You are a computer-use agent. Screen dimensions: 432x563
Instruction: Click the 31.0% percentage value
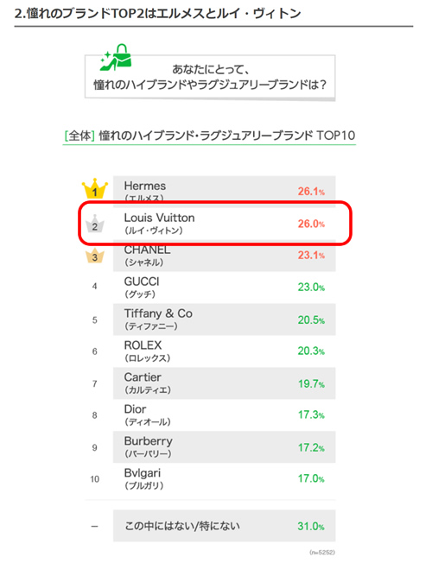[311, 527]
